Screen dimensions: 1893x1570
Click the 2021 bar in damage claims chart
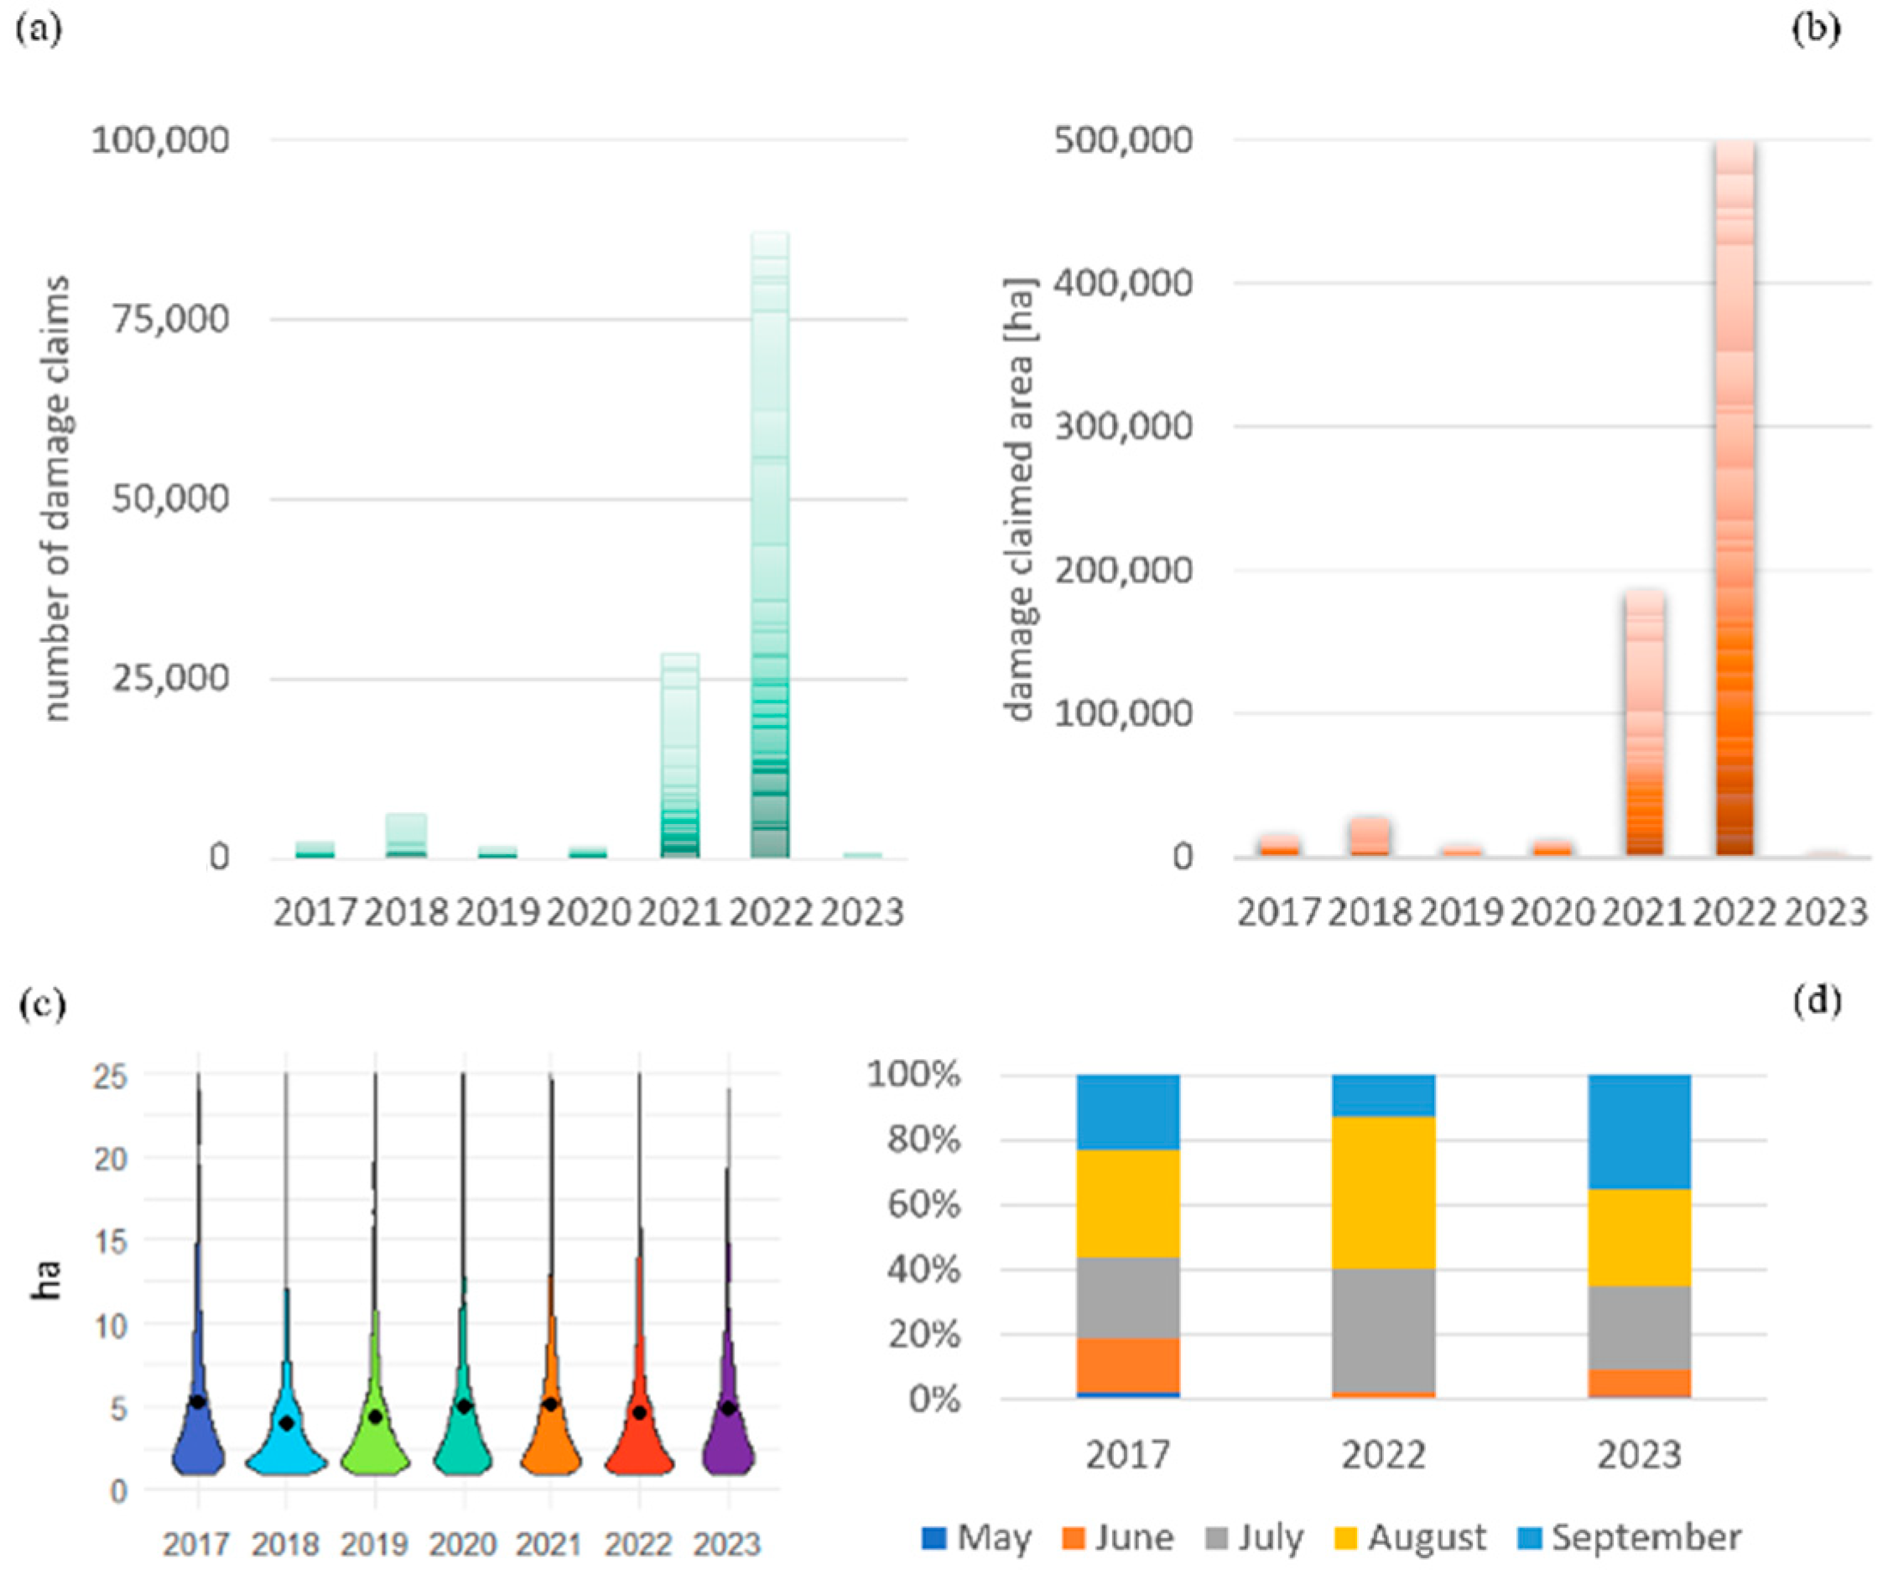pos(679,756)
